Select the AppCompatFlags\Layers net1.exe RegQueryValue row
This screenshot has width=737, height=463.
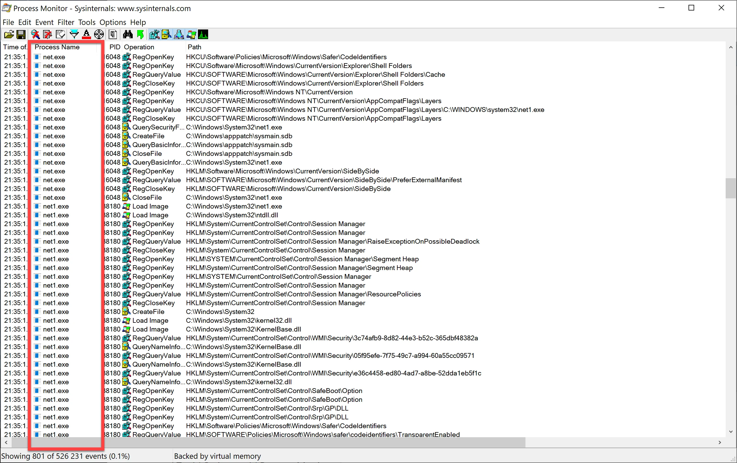[363, 109]
